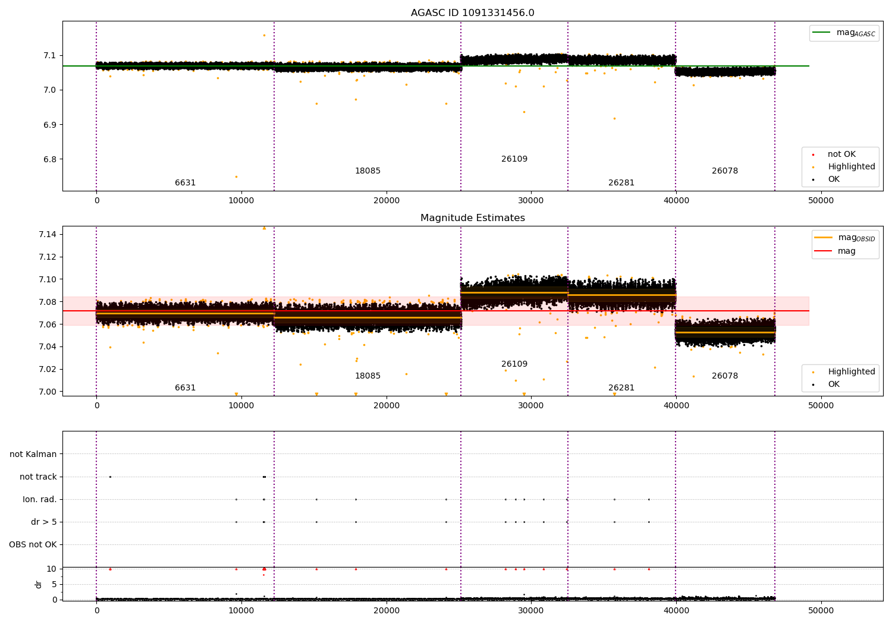The image size is (892, 624).
Task: Click the obsid label 18085 in the top plot
Action: click(368, 171)
